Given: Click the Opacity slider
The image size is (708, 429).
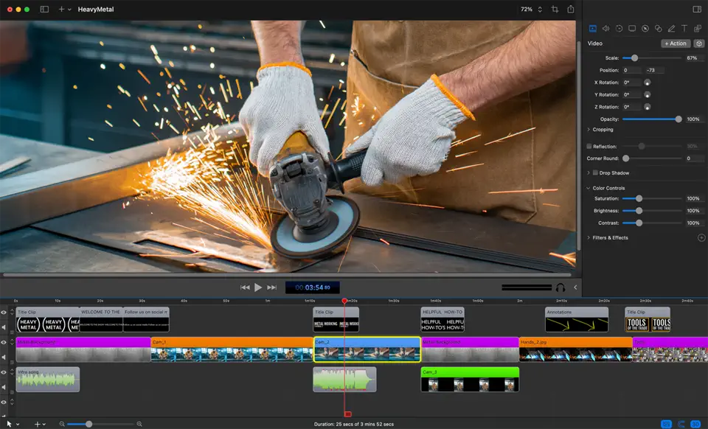Looking at the screenshot, I should [652, 119].
